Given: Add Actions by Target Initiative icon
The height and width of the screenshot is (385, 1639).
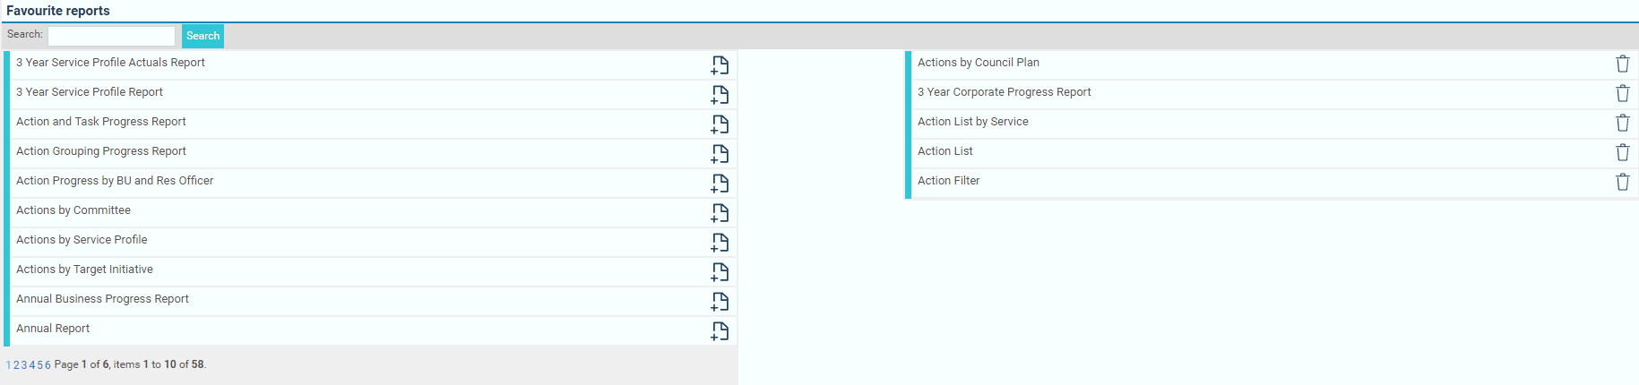Looking at the screenshot, I should [x=720, y=271].
